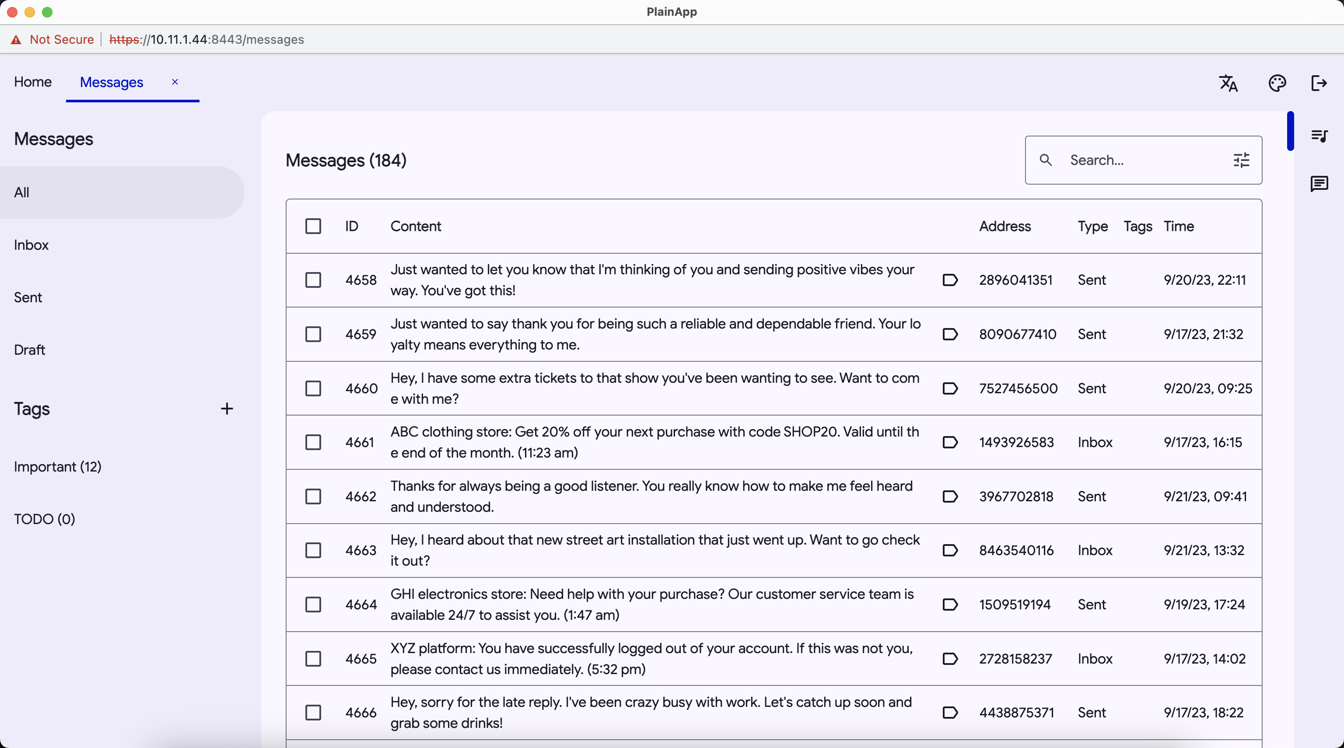
Task: Click the add tag plus icon
Action: [x=227, y=409]
